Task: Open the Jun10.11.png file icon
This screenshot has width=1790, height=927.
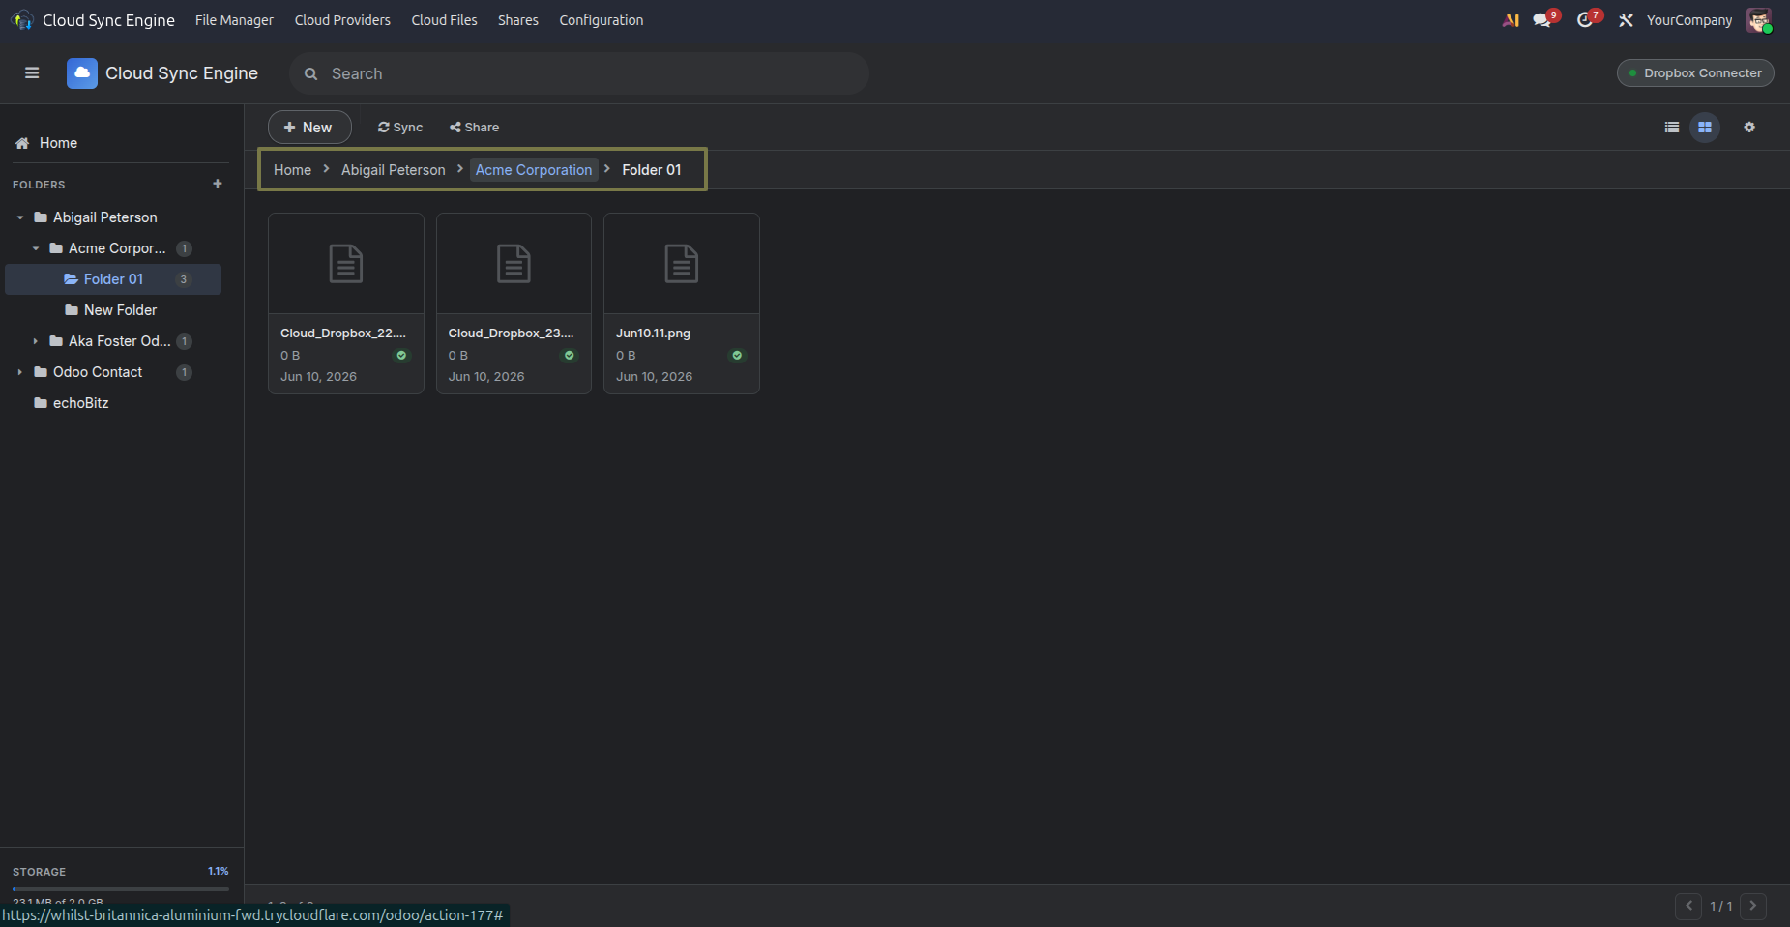Action: pos(682,264)
